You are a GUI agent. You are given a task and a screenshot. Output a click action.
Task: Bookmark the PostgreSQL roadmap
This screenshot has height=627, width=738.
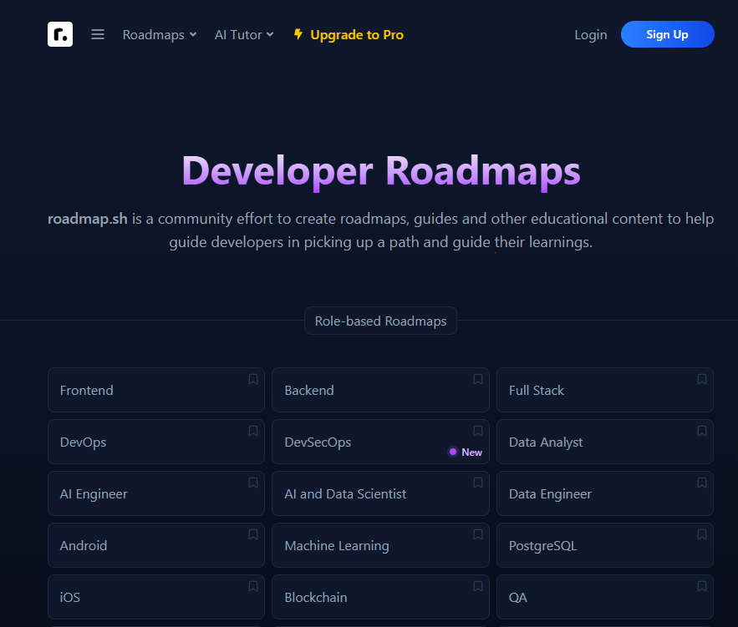click(702, 534)
